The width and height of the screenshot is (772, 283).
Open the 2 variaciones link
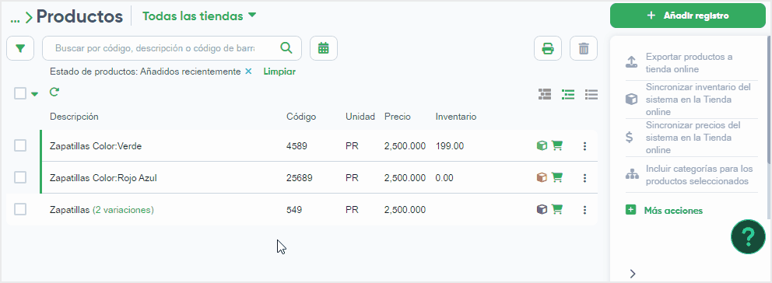point(123,210)
